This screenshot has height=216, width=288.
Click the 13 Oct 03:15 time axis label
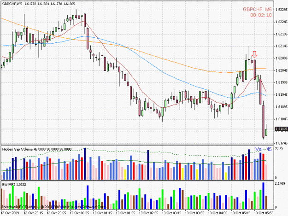(x=171, y=213)
